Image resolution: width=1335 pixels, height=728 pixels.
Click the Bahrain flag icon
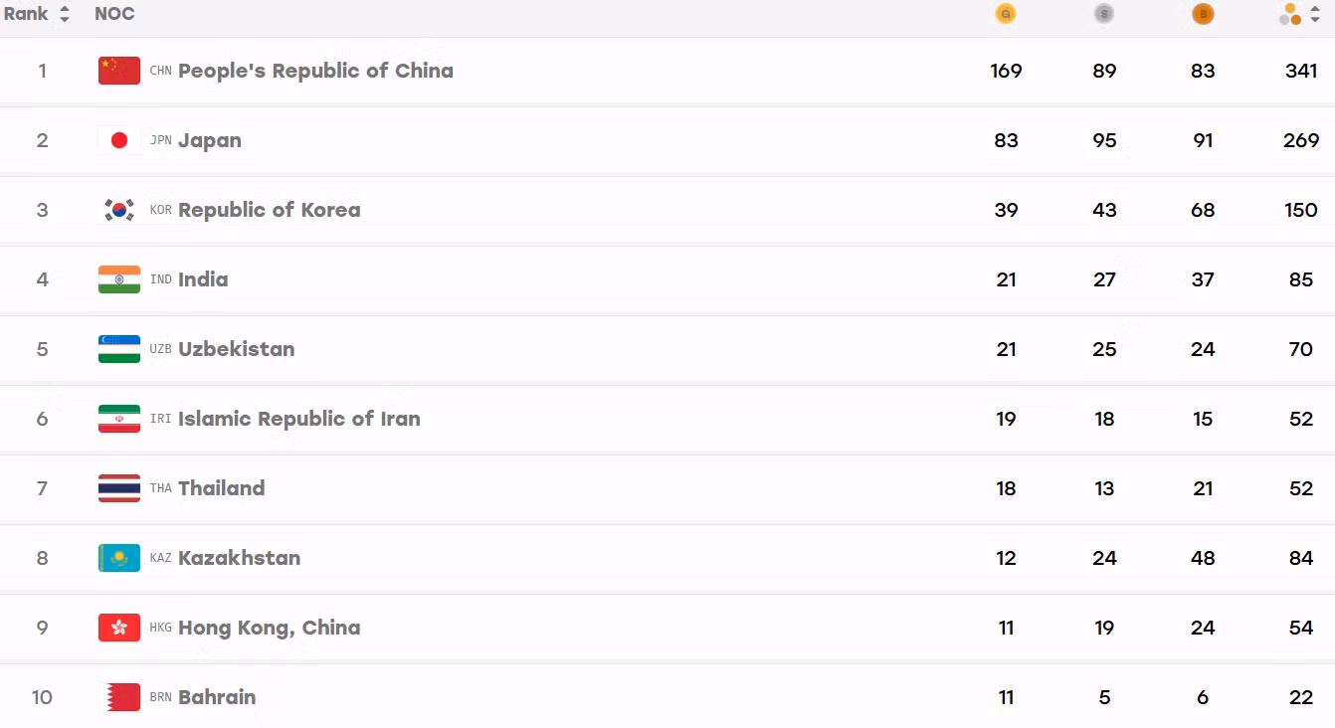(119, 697)
